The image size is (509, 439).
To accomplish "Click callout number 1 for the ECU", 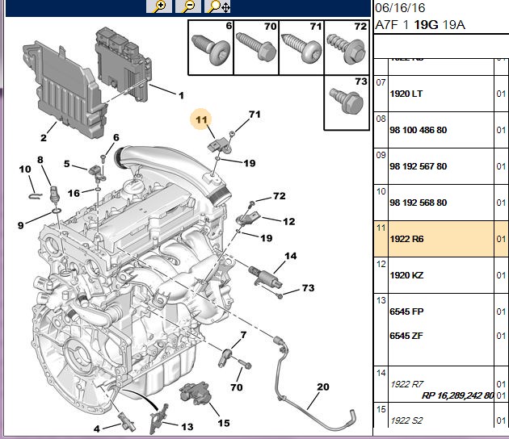I will pyautogui.click(x=181, y=95).
